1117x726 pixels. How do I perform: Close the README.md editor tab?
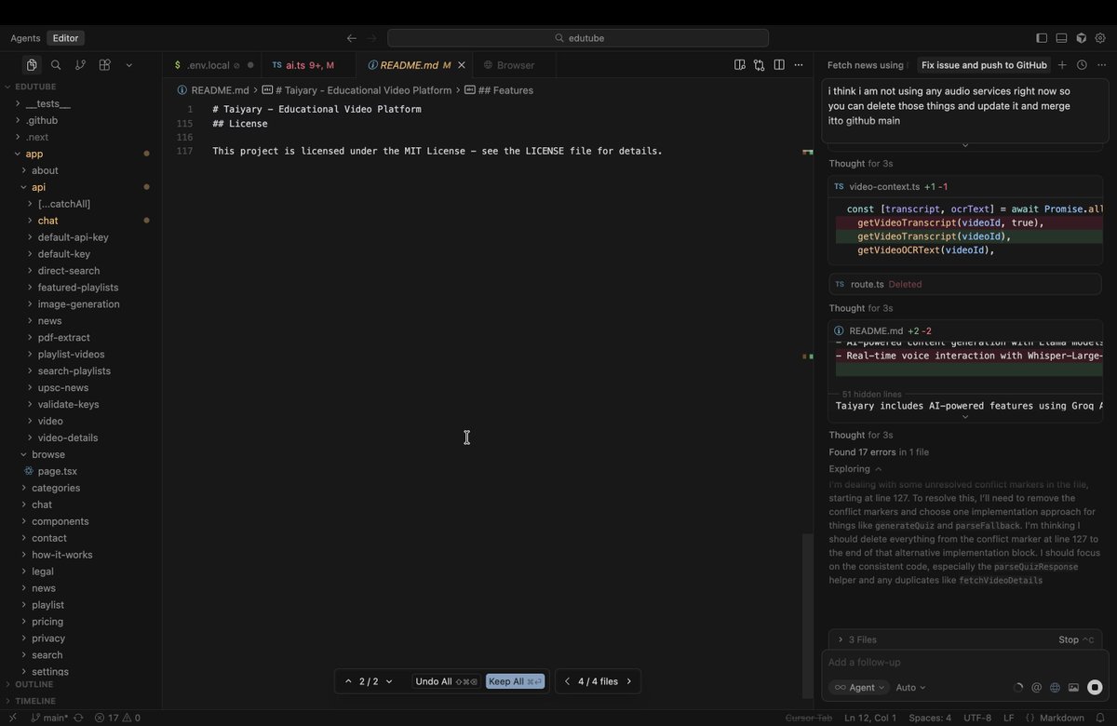pyautogui.click(x=461, y=65)
